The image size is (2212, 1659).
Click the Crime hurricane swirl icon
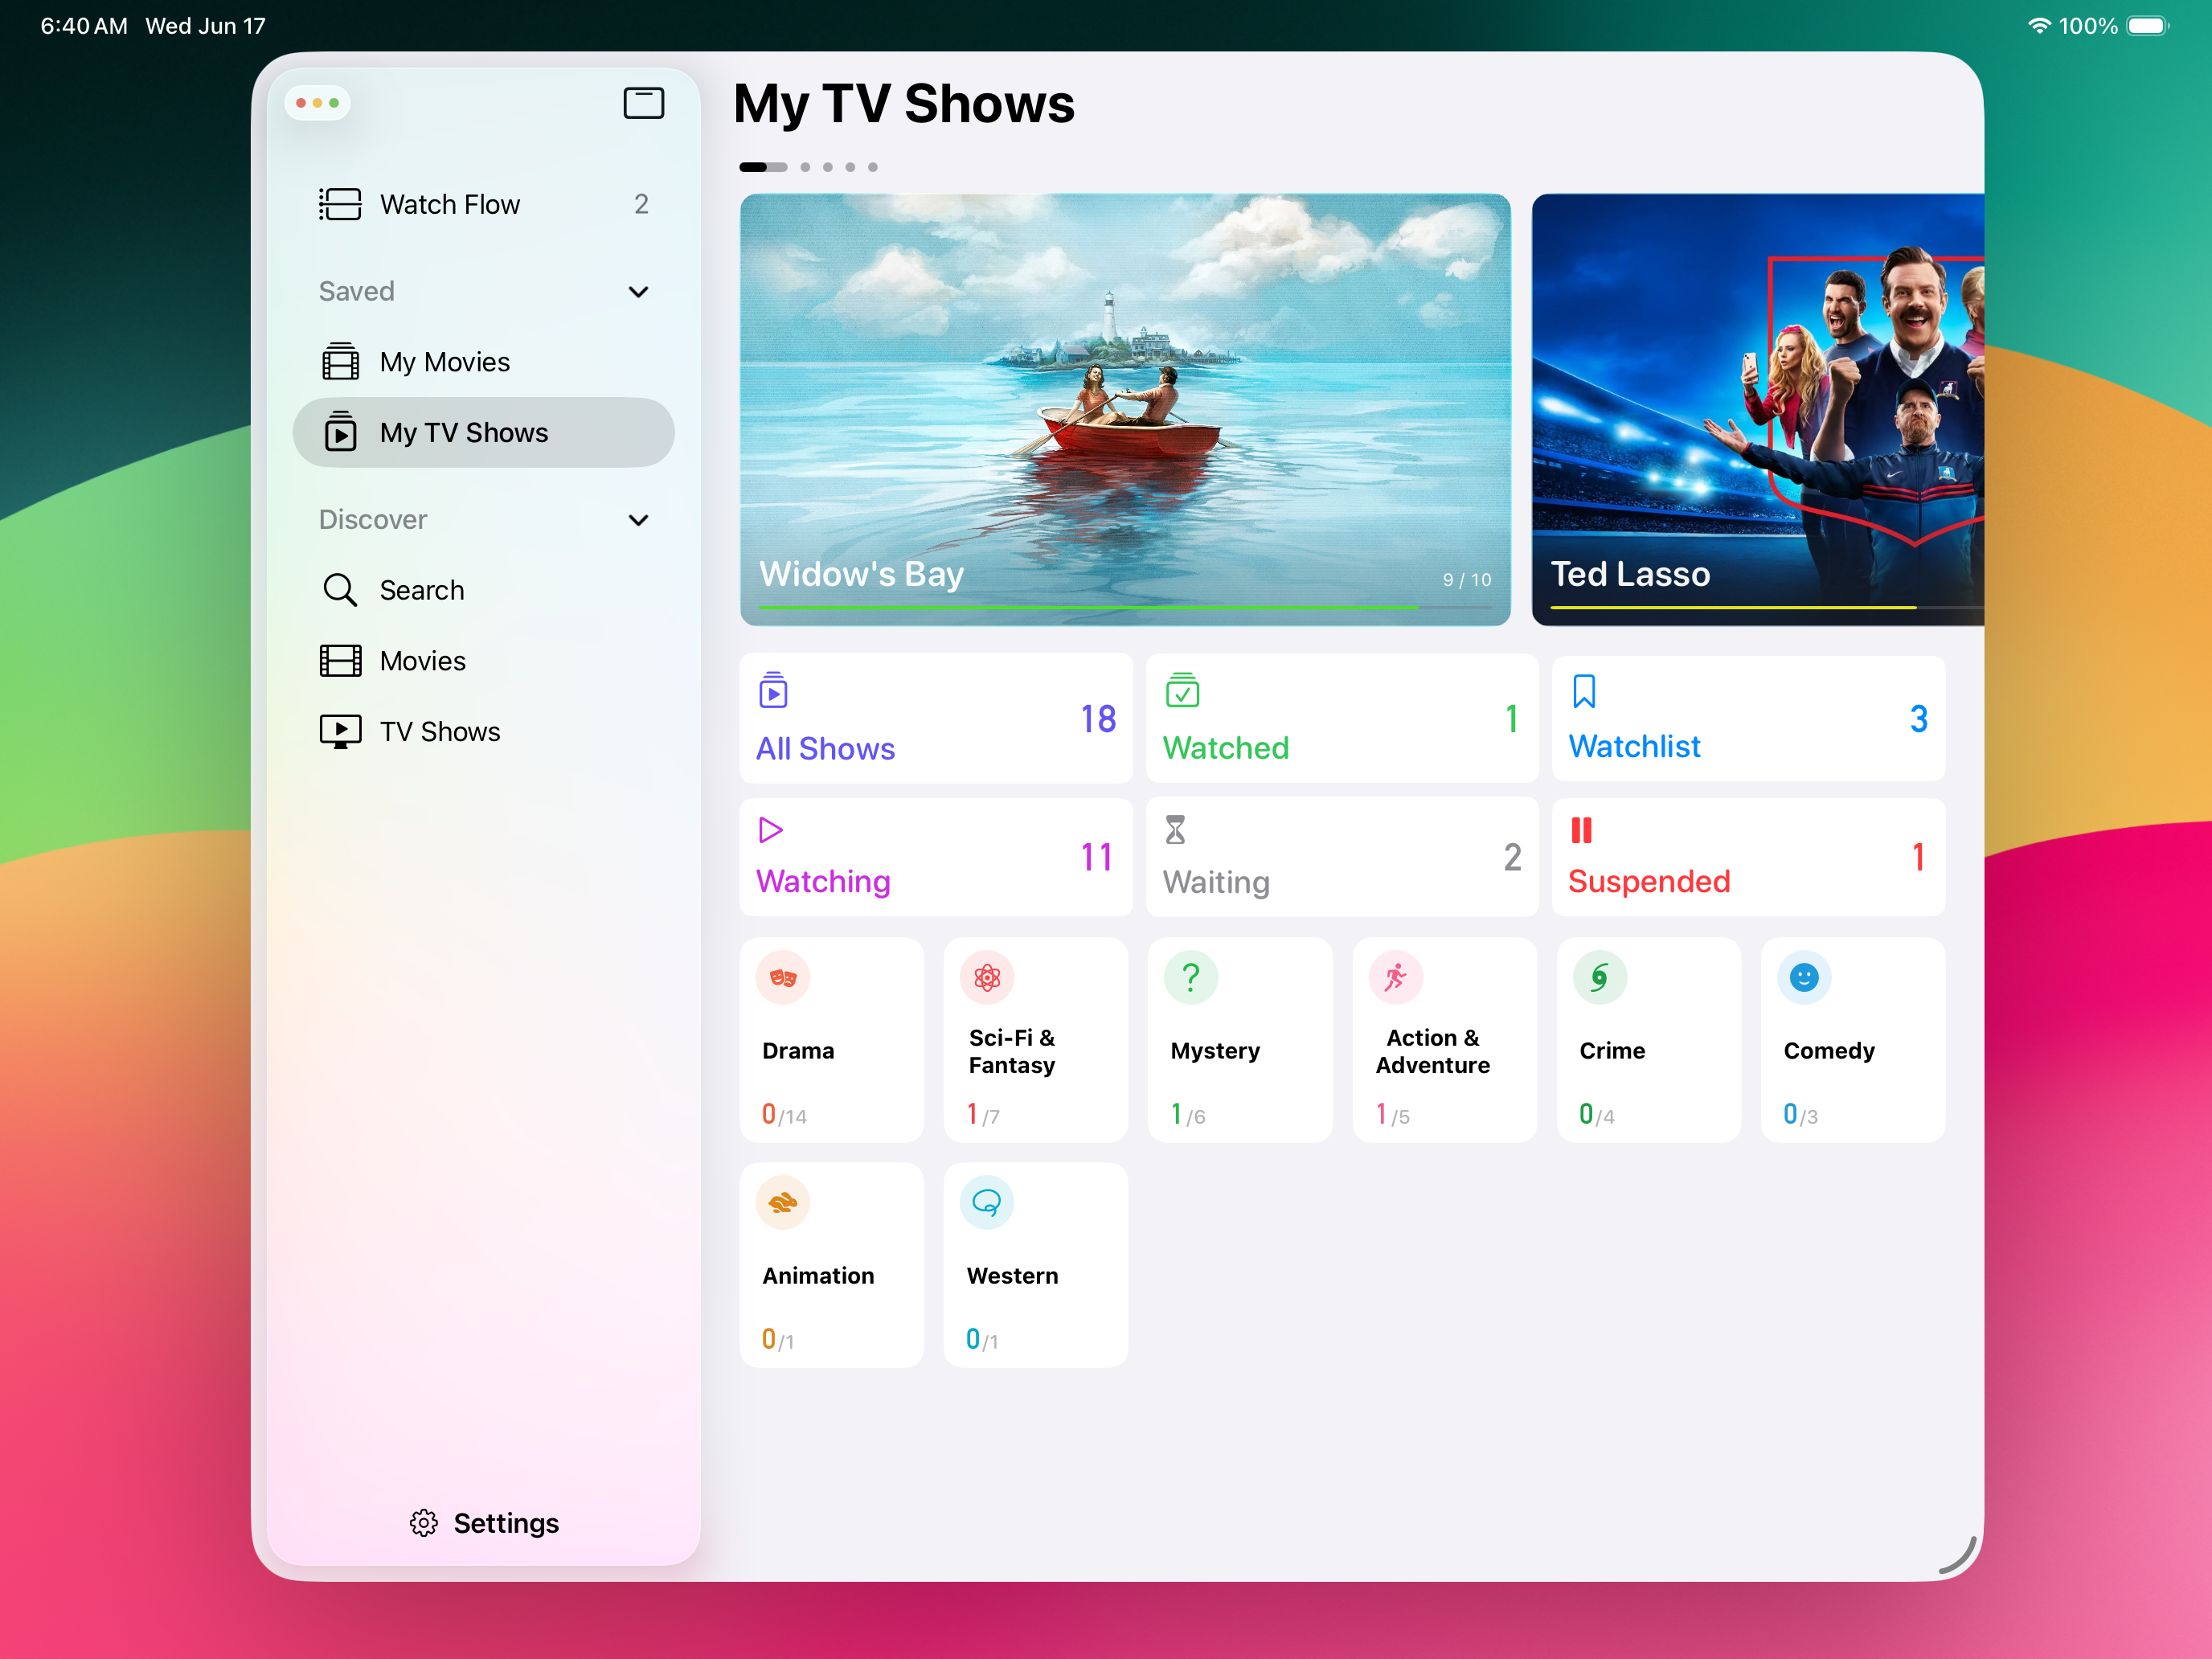tap(1600, 977)
